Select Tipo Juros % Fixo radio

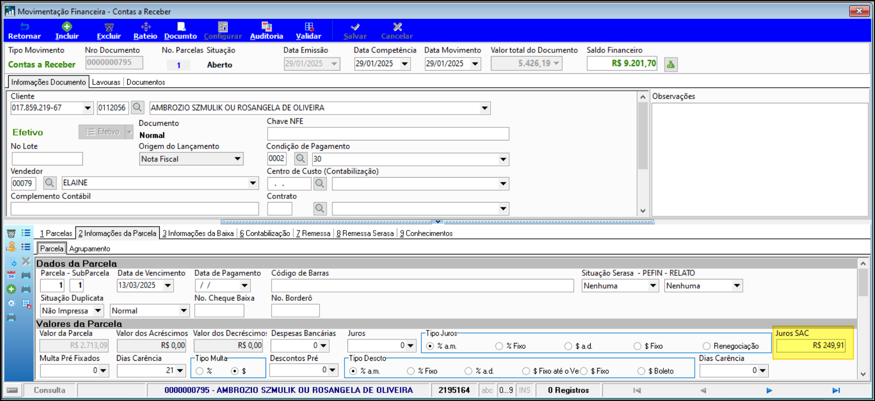coord(499,346)
